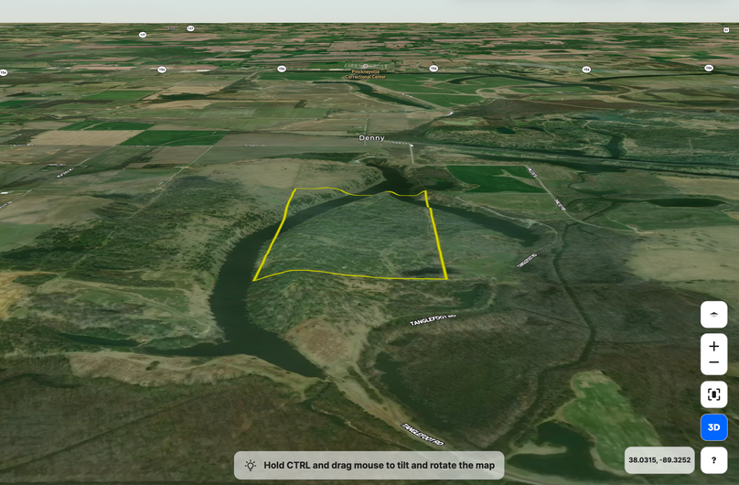Screen dimensions: 739x485
Task: Open help with the question mark button
Action: pos(713,460)
